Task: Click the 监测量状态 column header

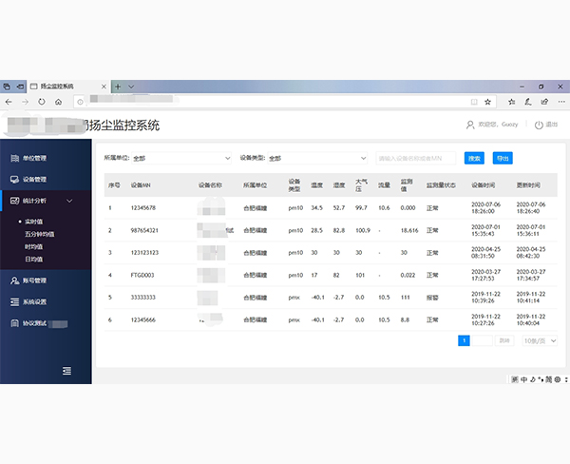Action: (441, 185)
